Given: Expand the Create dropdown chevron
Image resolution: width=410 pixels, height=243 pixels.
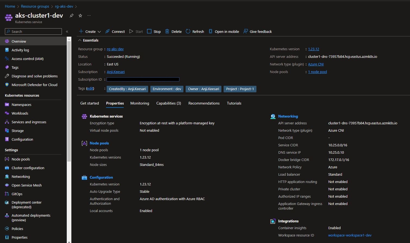Looking at the screenshot, I should coord(99,32).
